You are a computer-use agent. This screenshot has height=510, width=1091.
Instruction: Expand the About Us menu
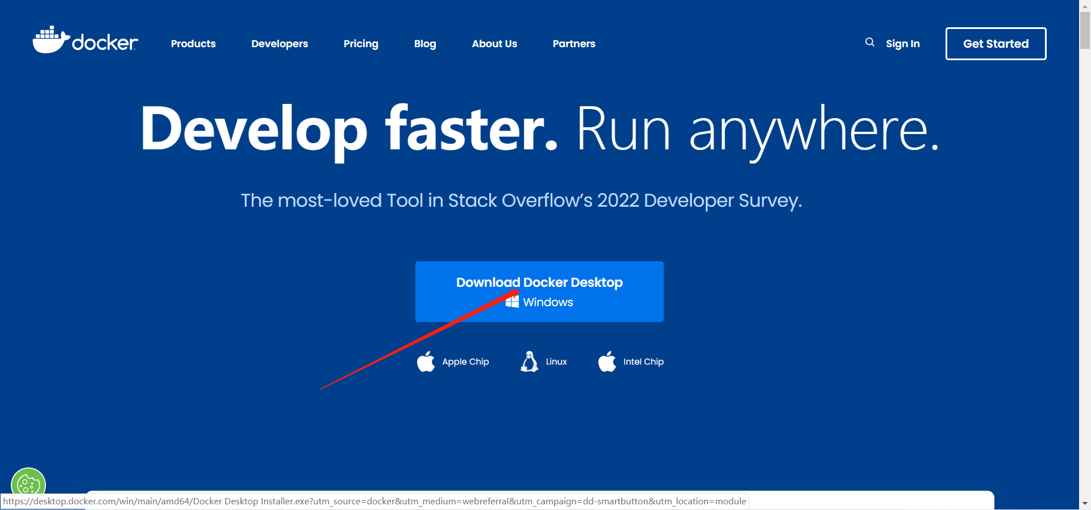pyautogui.click(x=494, y=44)
